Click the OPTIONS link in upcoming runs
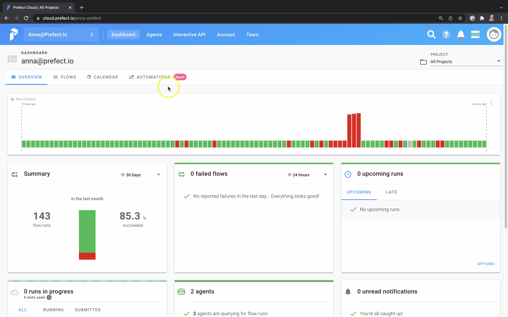This screenshot has height=317, width=508. tap(486, 264)
